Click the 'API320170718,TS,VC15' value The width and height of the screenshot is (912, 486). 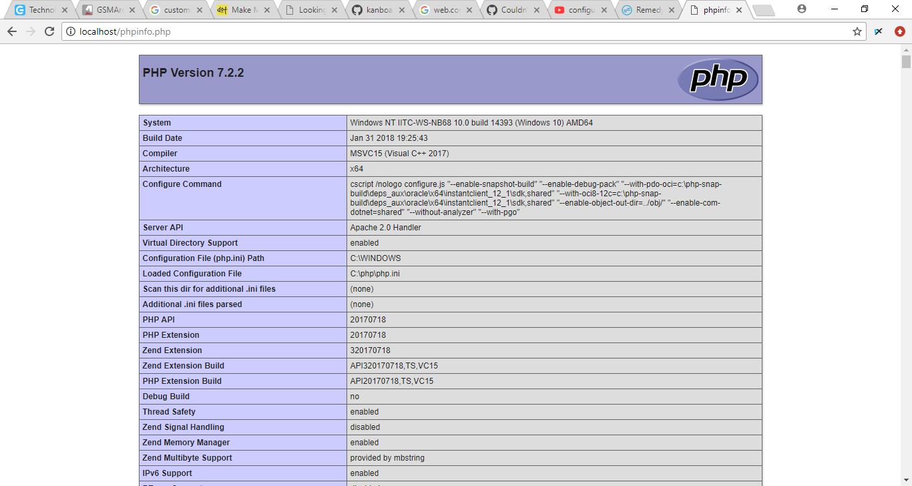tap(394, 366)
